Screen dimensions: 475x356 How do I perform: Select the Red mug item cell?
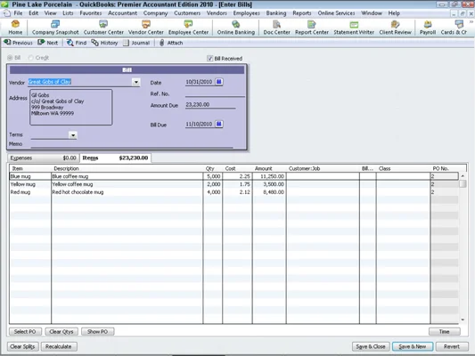[x=30, y=192]
